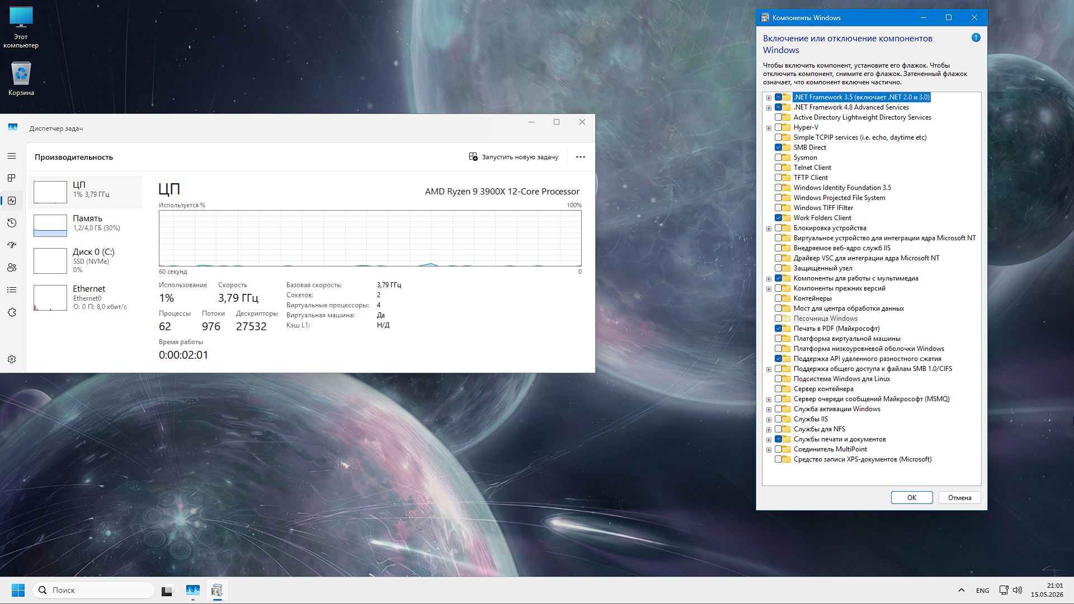Check the Контейнеры checkbox
Image resolution: width=1074 pixels, height=604 pixels.
tap(778, 298)
